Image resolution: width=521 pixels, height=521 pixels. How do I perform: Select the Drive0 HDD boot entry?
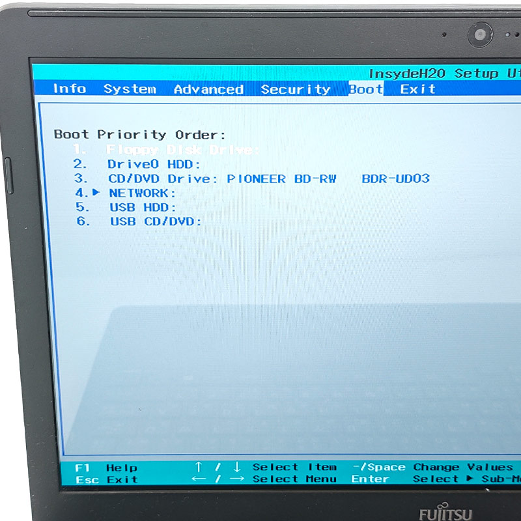pyautogui.click(x=148, y=164)
